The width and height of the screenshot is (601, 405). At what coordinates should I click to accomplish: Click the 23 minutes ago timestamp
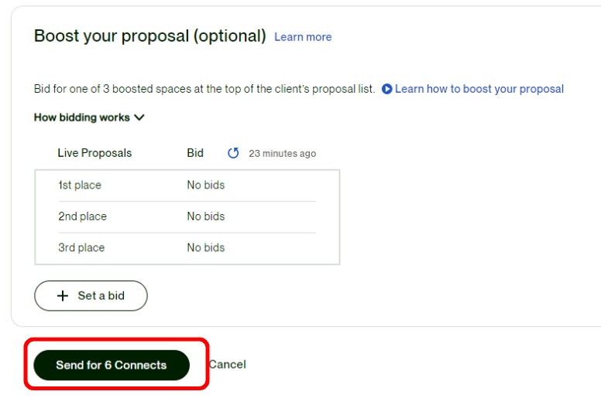pyautogui.click(x=283, y=153)
